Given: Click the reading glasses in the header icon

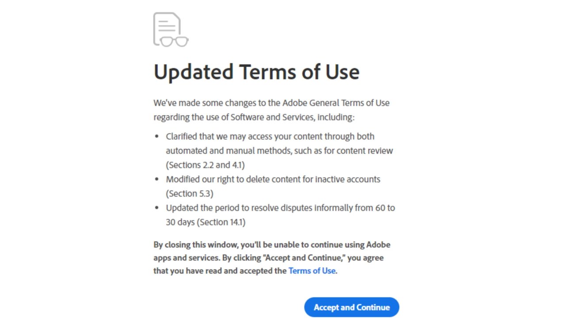Looking at the screenshot, I should click(174, 42).
